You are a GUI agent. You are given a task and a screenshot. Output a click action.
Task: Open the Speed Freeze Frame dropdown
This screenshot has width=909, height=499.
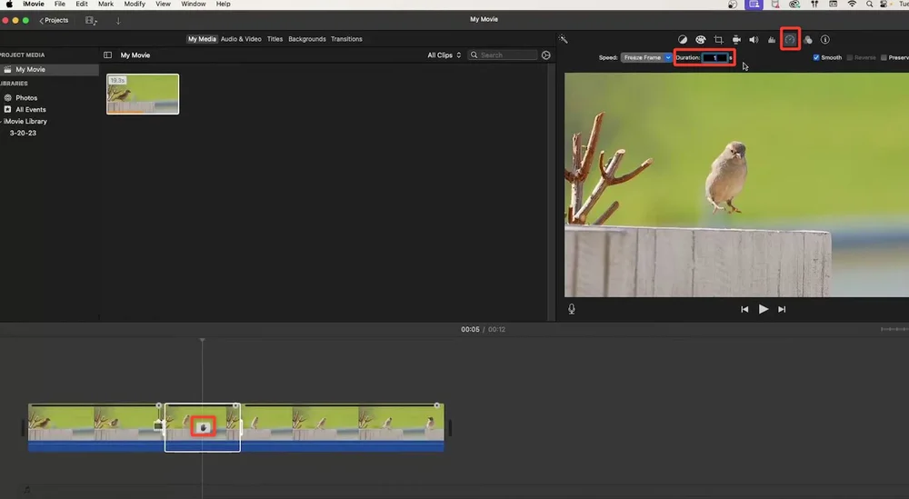646,57
